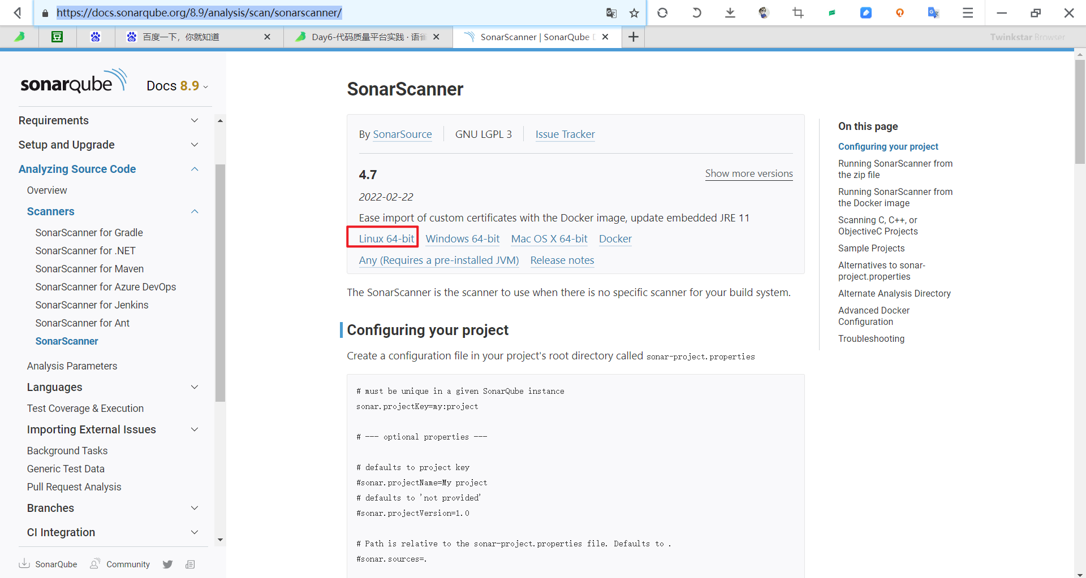
Task: Expand the CI Integration section
Action: [195, 532]
